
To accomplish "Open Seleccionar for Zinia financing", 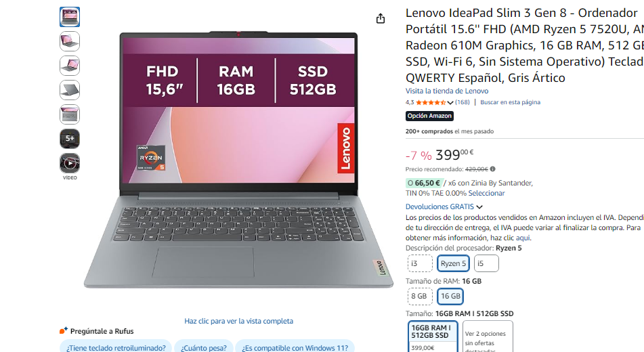I will (486, 193).
